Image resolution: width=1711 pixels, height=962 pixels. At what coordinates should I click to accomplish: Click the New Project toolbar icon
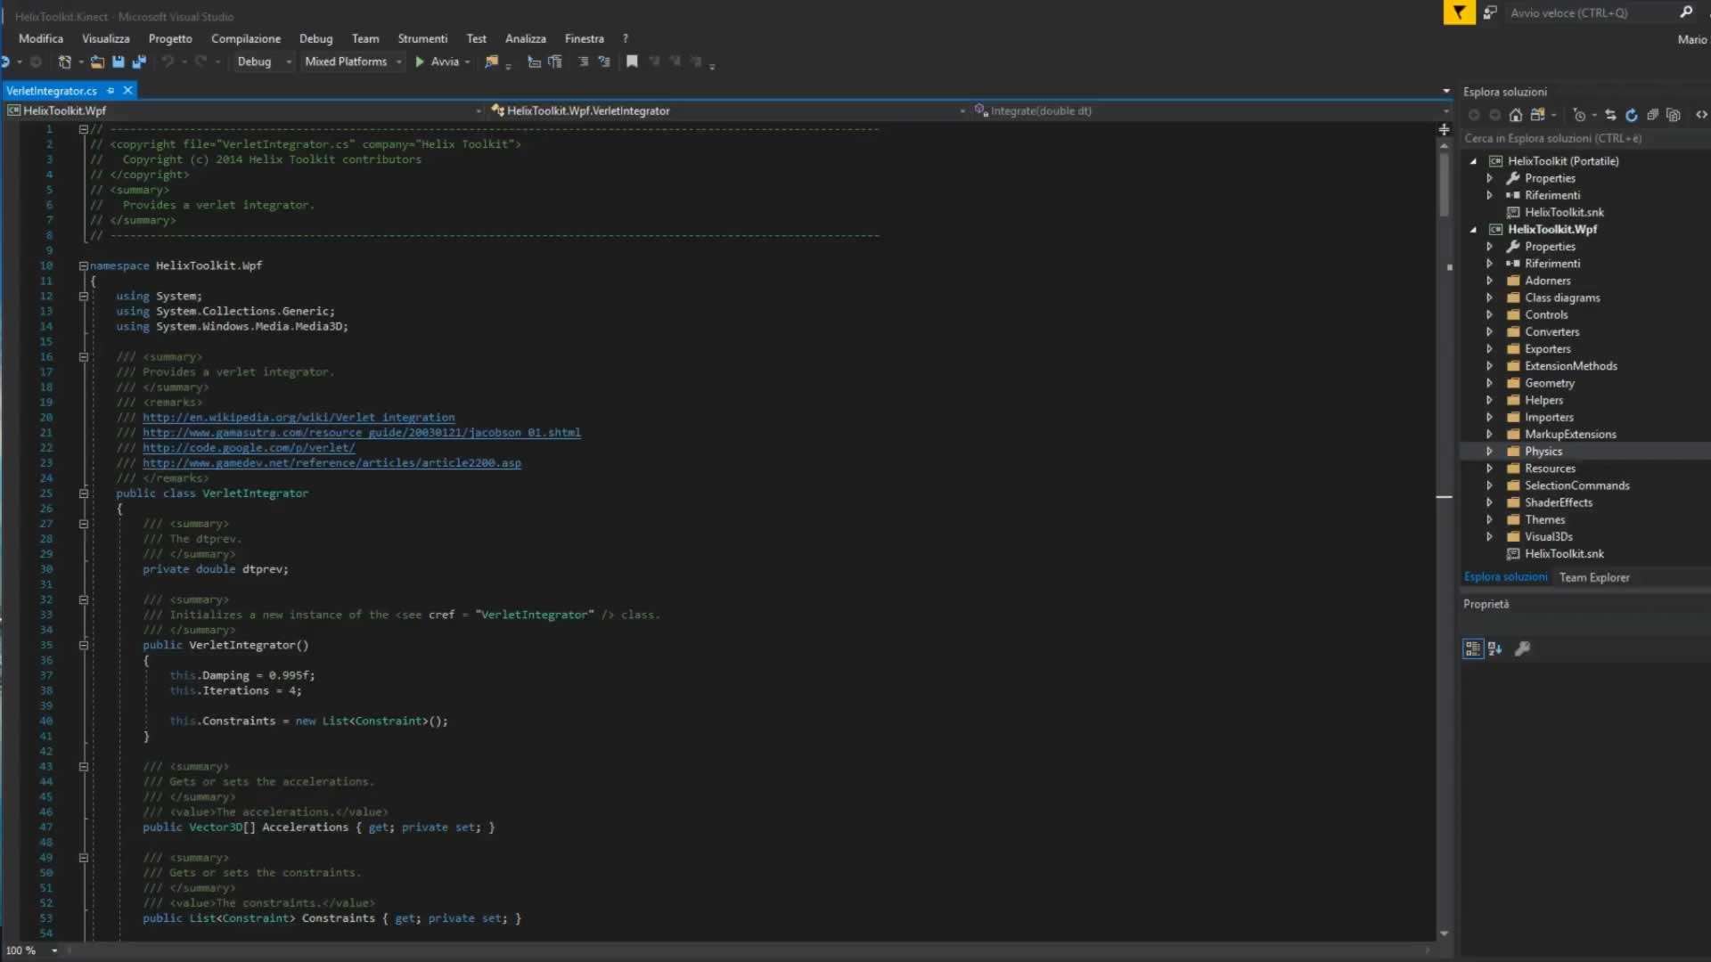pyautogui.click(x=64, y=61)
